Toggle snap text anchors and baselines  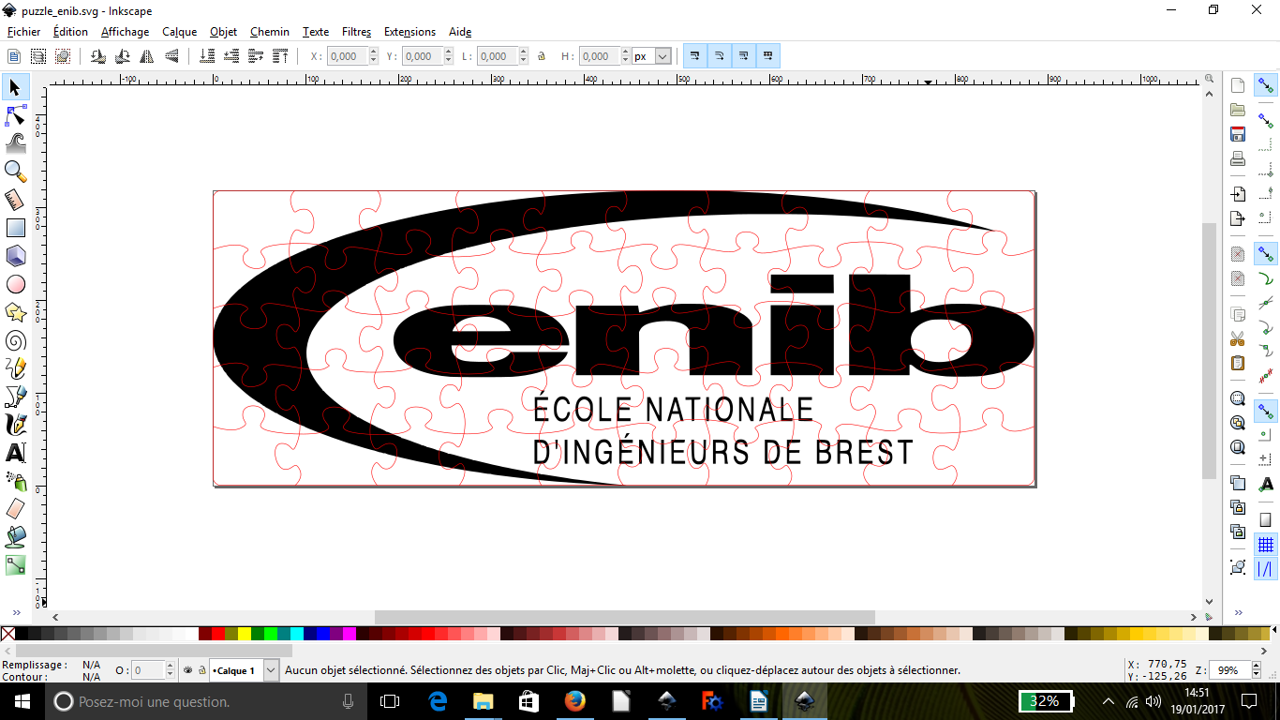pos(1266,484)
